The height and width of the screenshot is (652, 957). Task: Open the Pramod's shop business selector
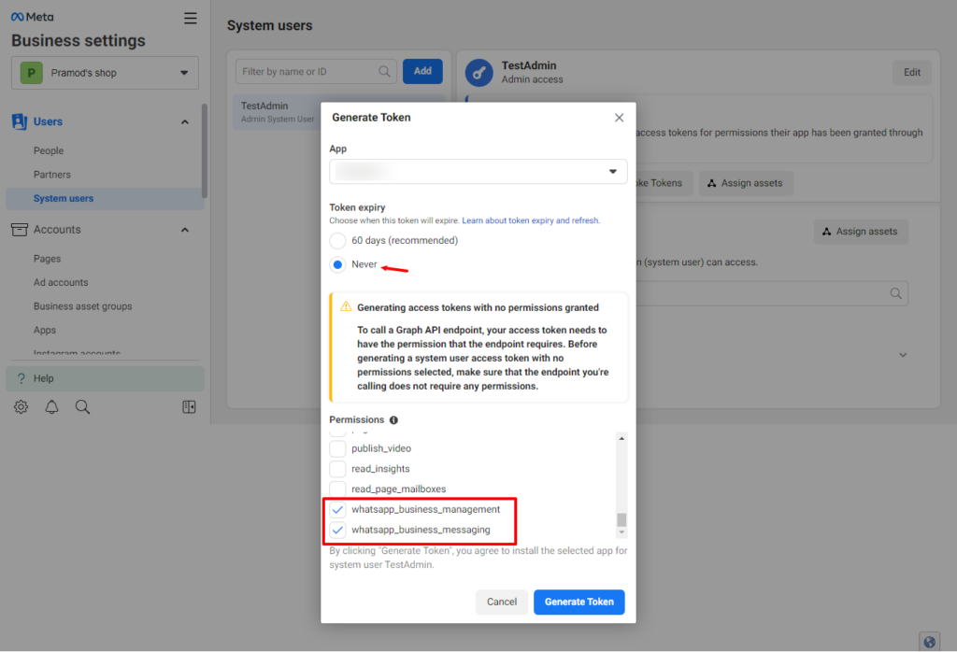coord(105,73)
